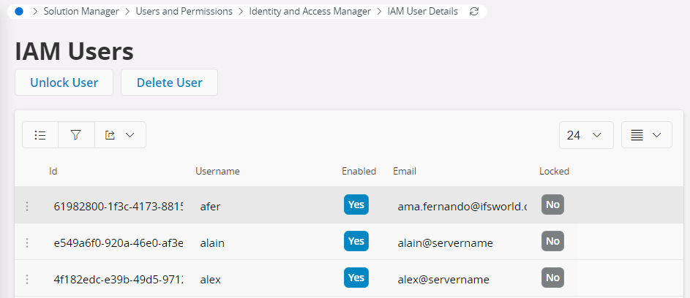This screenshot has width=690, height=298.
Task: Navigate to Users and Permissions breadcrumb
Action: [x=184, y=12]
